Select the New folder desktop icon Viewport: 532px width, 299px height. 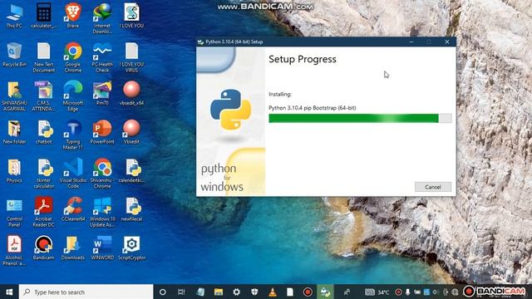[x=14, y=132]
